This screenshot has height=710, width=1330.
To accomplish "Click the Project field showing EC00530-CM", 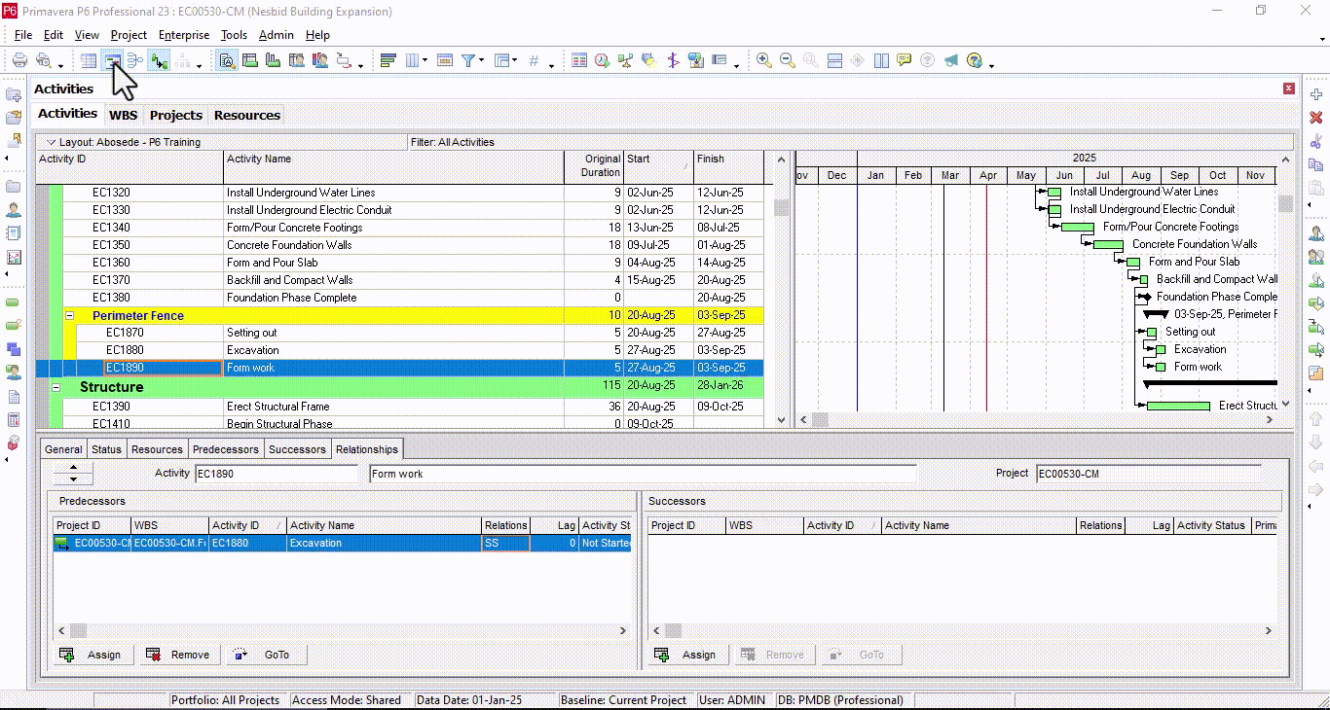I will click(x=1149, y=474).
